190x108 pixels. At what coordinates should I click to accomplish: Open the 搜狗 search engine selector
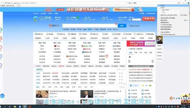pos(55,26)
